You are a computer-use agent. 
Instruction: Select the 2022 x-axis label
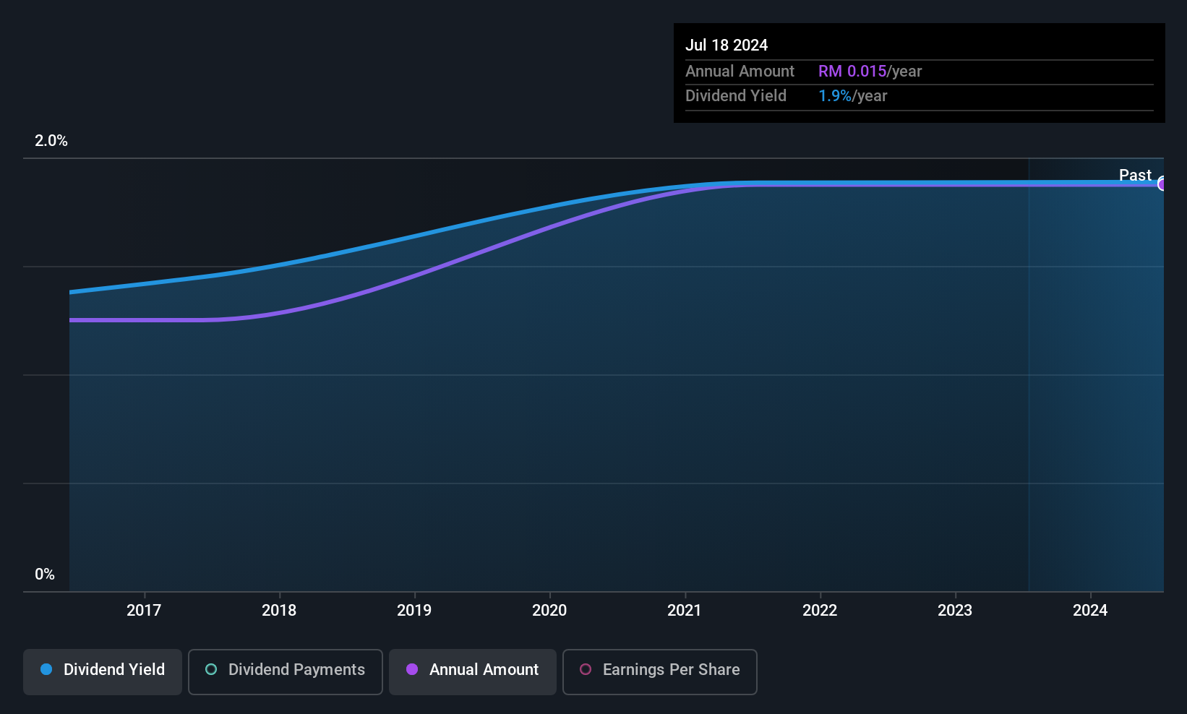(820, 610)
